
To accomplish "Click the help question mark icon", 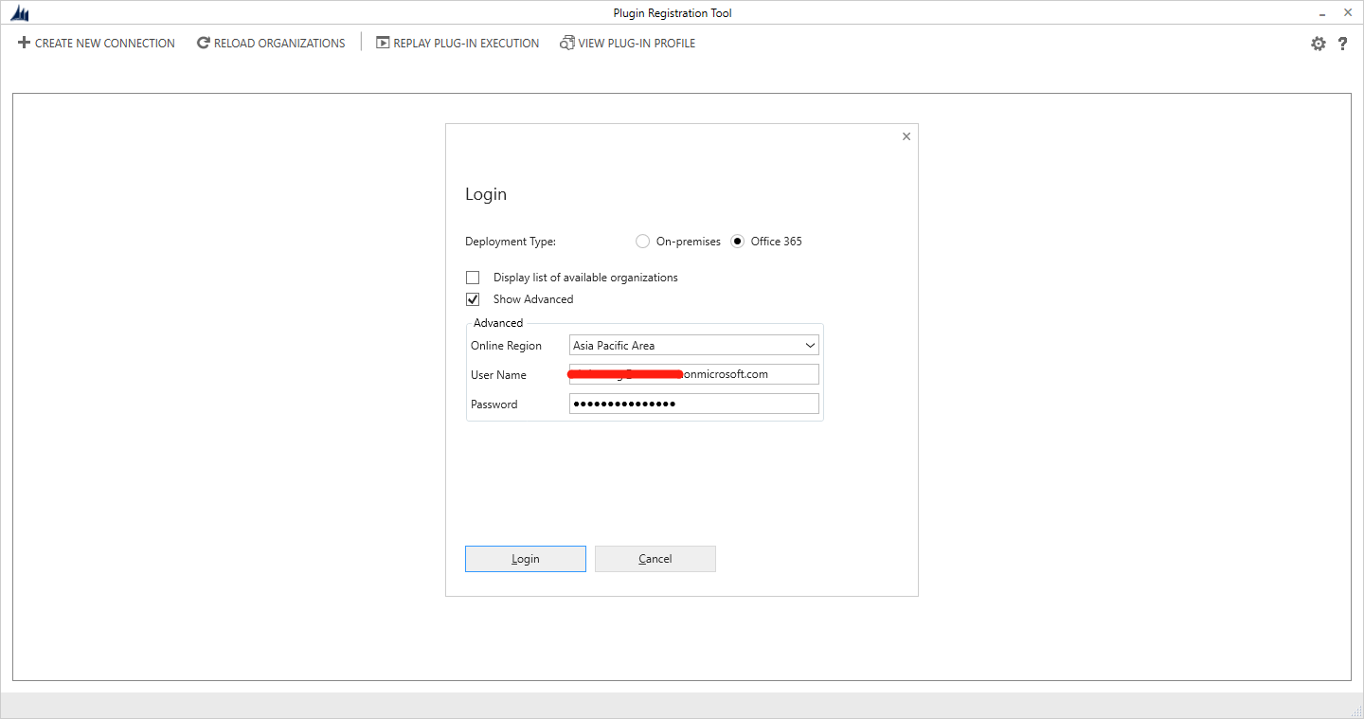I will coord(1342,44).
